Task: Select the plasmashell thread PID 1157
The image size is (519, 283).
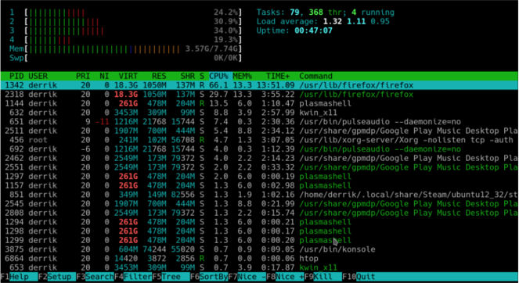Action: (260, 185)
